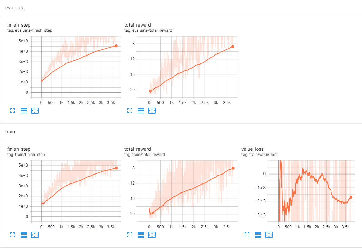This screenshot has height=248, width=362.
Task: Fit domain to data on train finish_step
Action: (x=35, y=235)
